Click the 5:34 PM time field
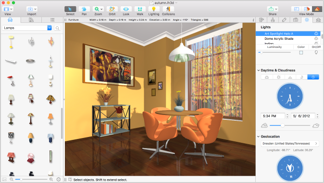 (x=273, y=116)
